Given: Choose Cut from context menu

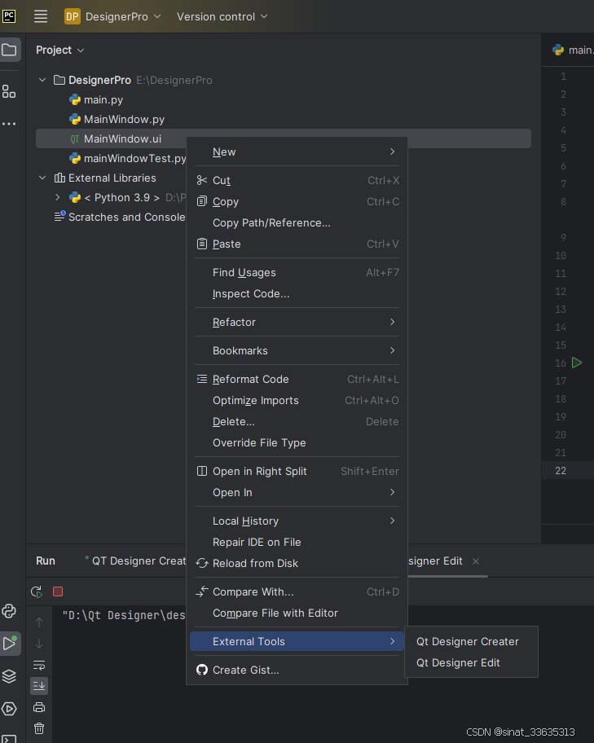Looking at the screenshot, I should point(297,181).
